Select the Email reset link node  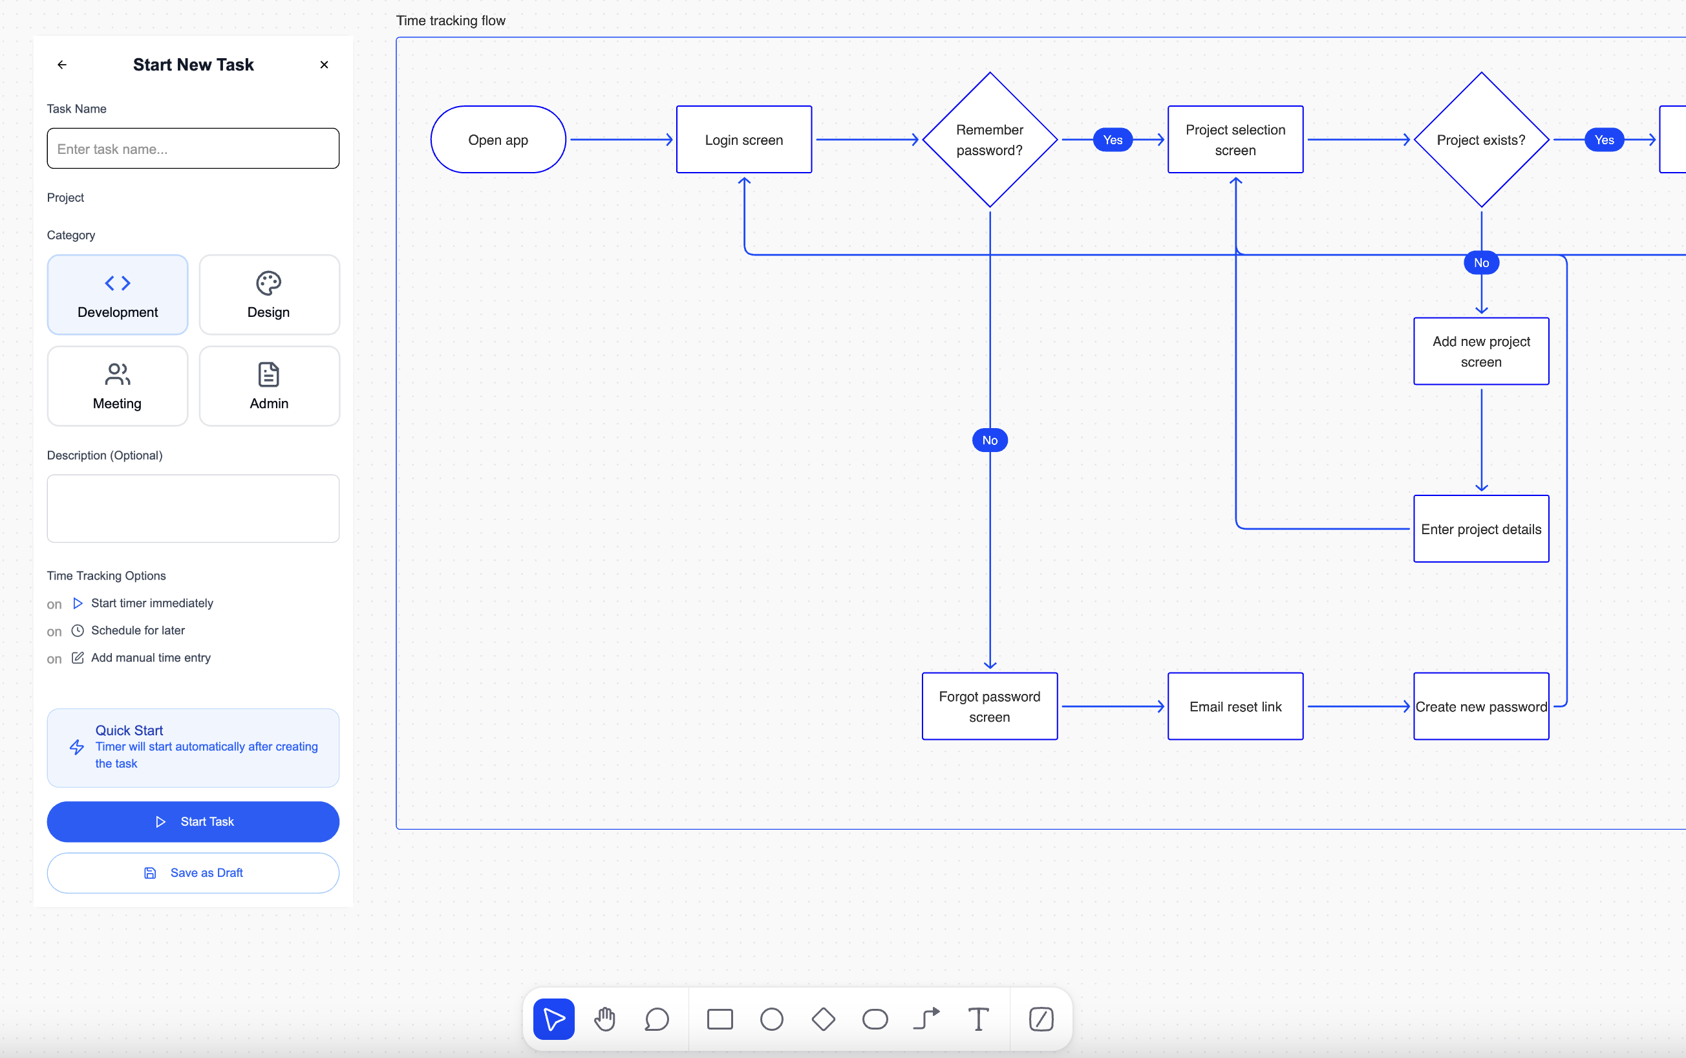1235,707
